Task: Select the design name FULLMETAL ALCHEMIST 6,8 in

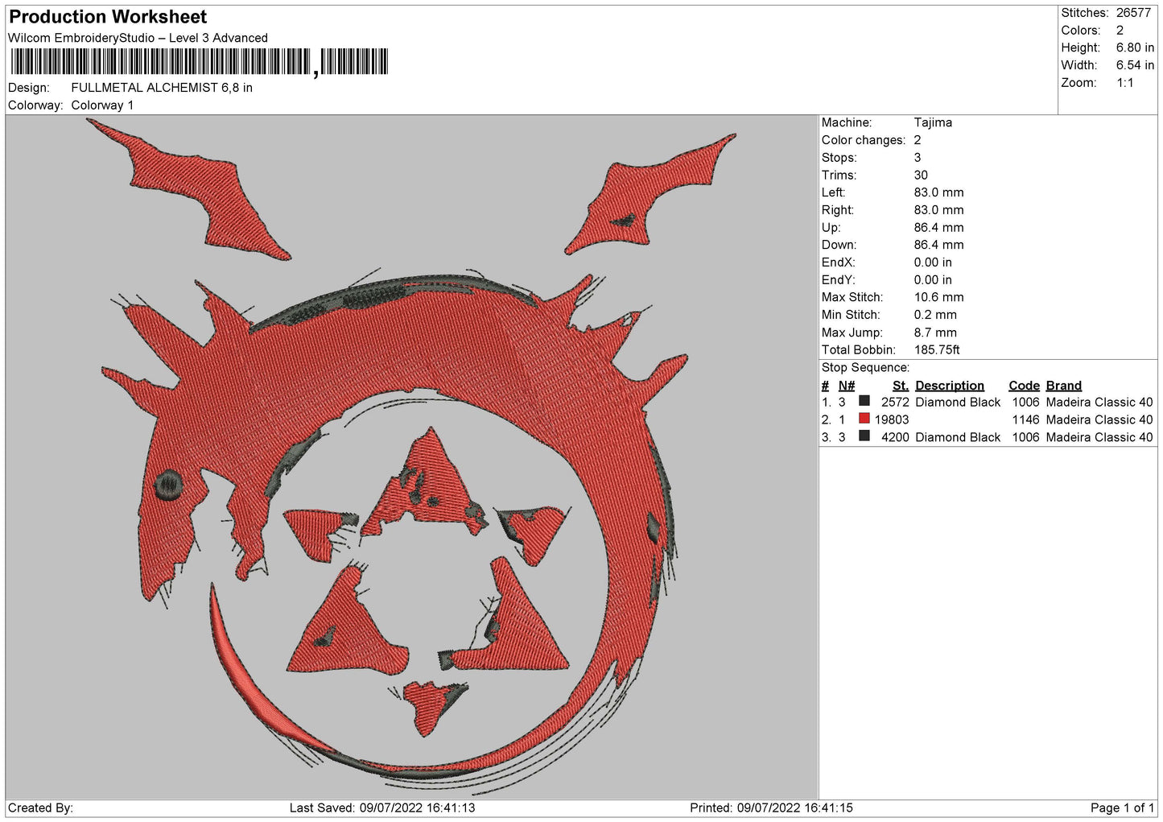Action: [x=162, y=88]
